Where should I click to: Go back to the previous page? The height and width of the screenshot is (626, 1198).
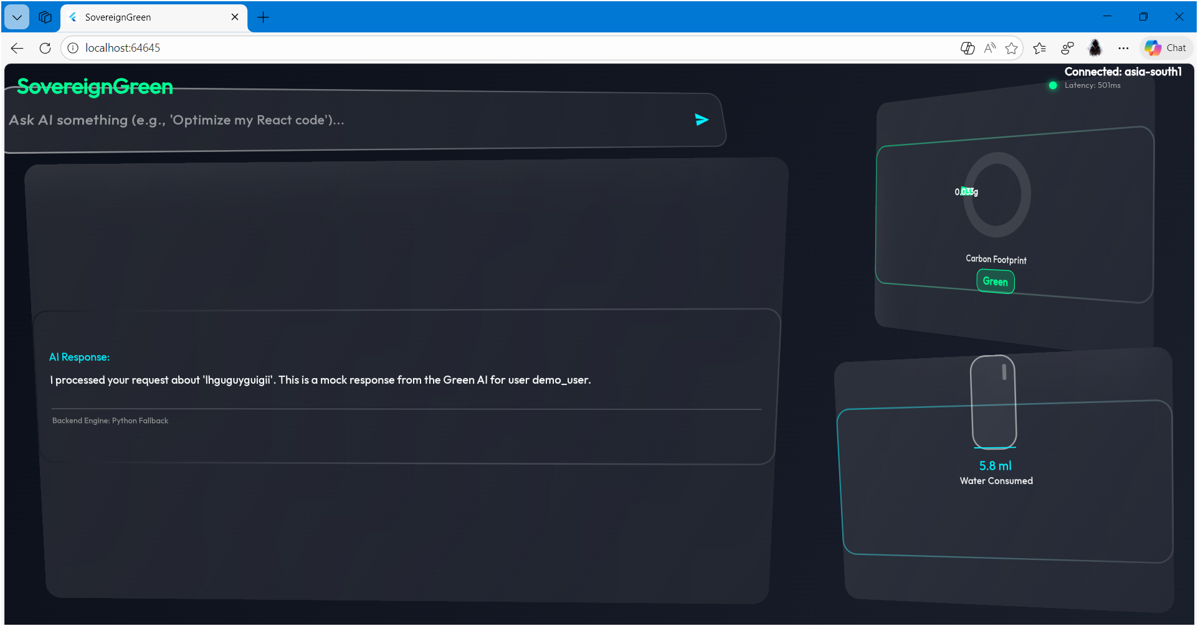tap(17, 48)
